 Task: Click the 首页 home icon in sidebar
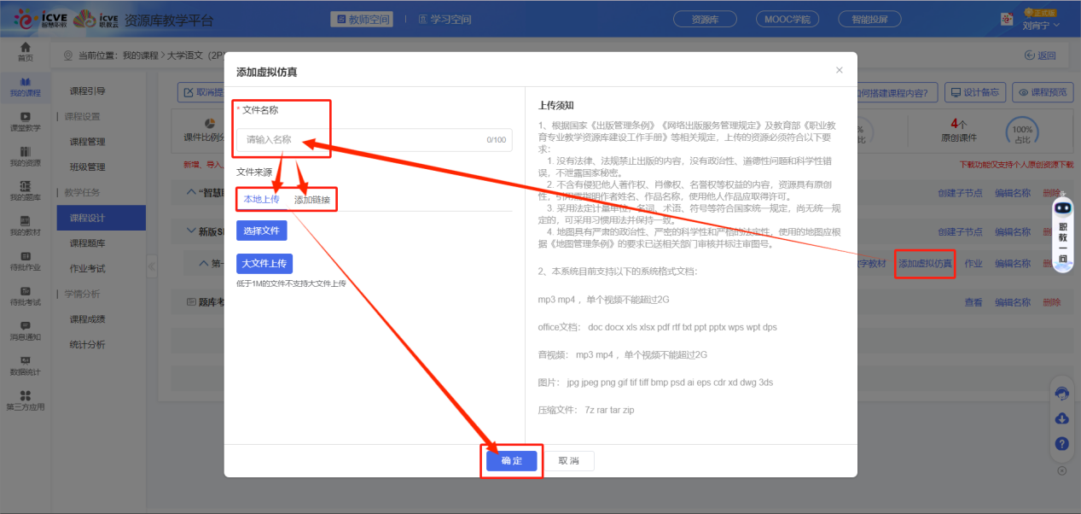[x=25, y=51]
